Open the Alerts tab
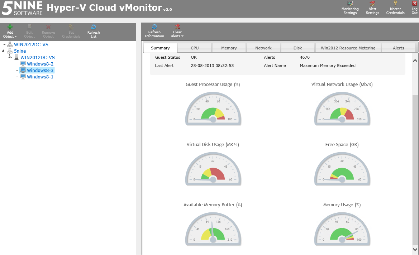Image resolution: width=419 pixels, height=255 pixels. [x=399, y=48]
